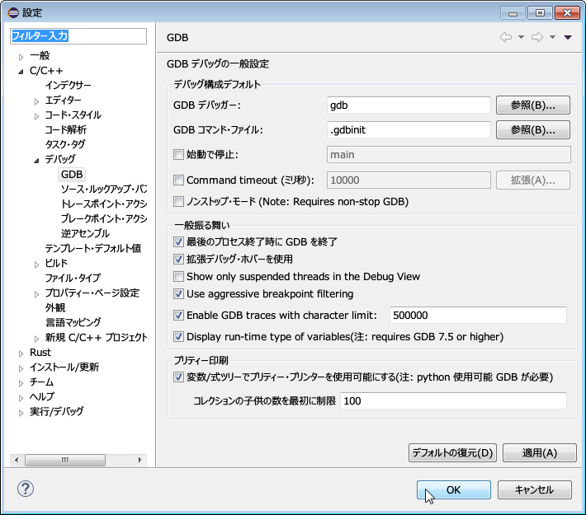
Task: Click the GDB traces character limit field
Action: pos(478,316)
